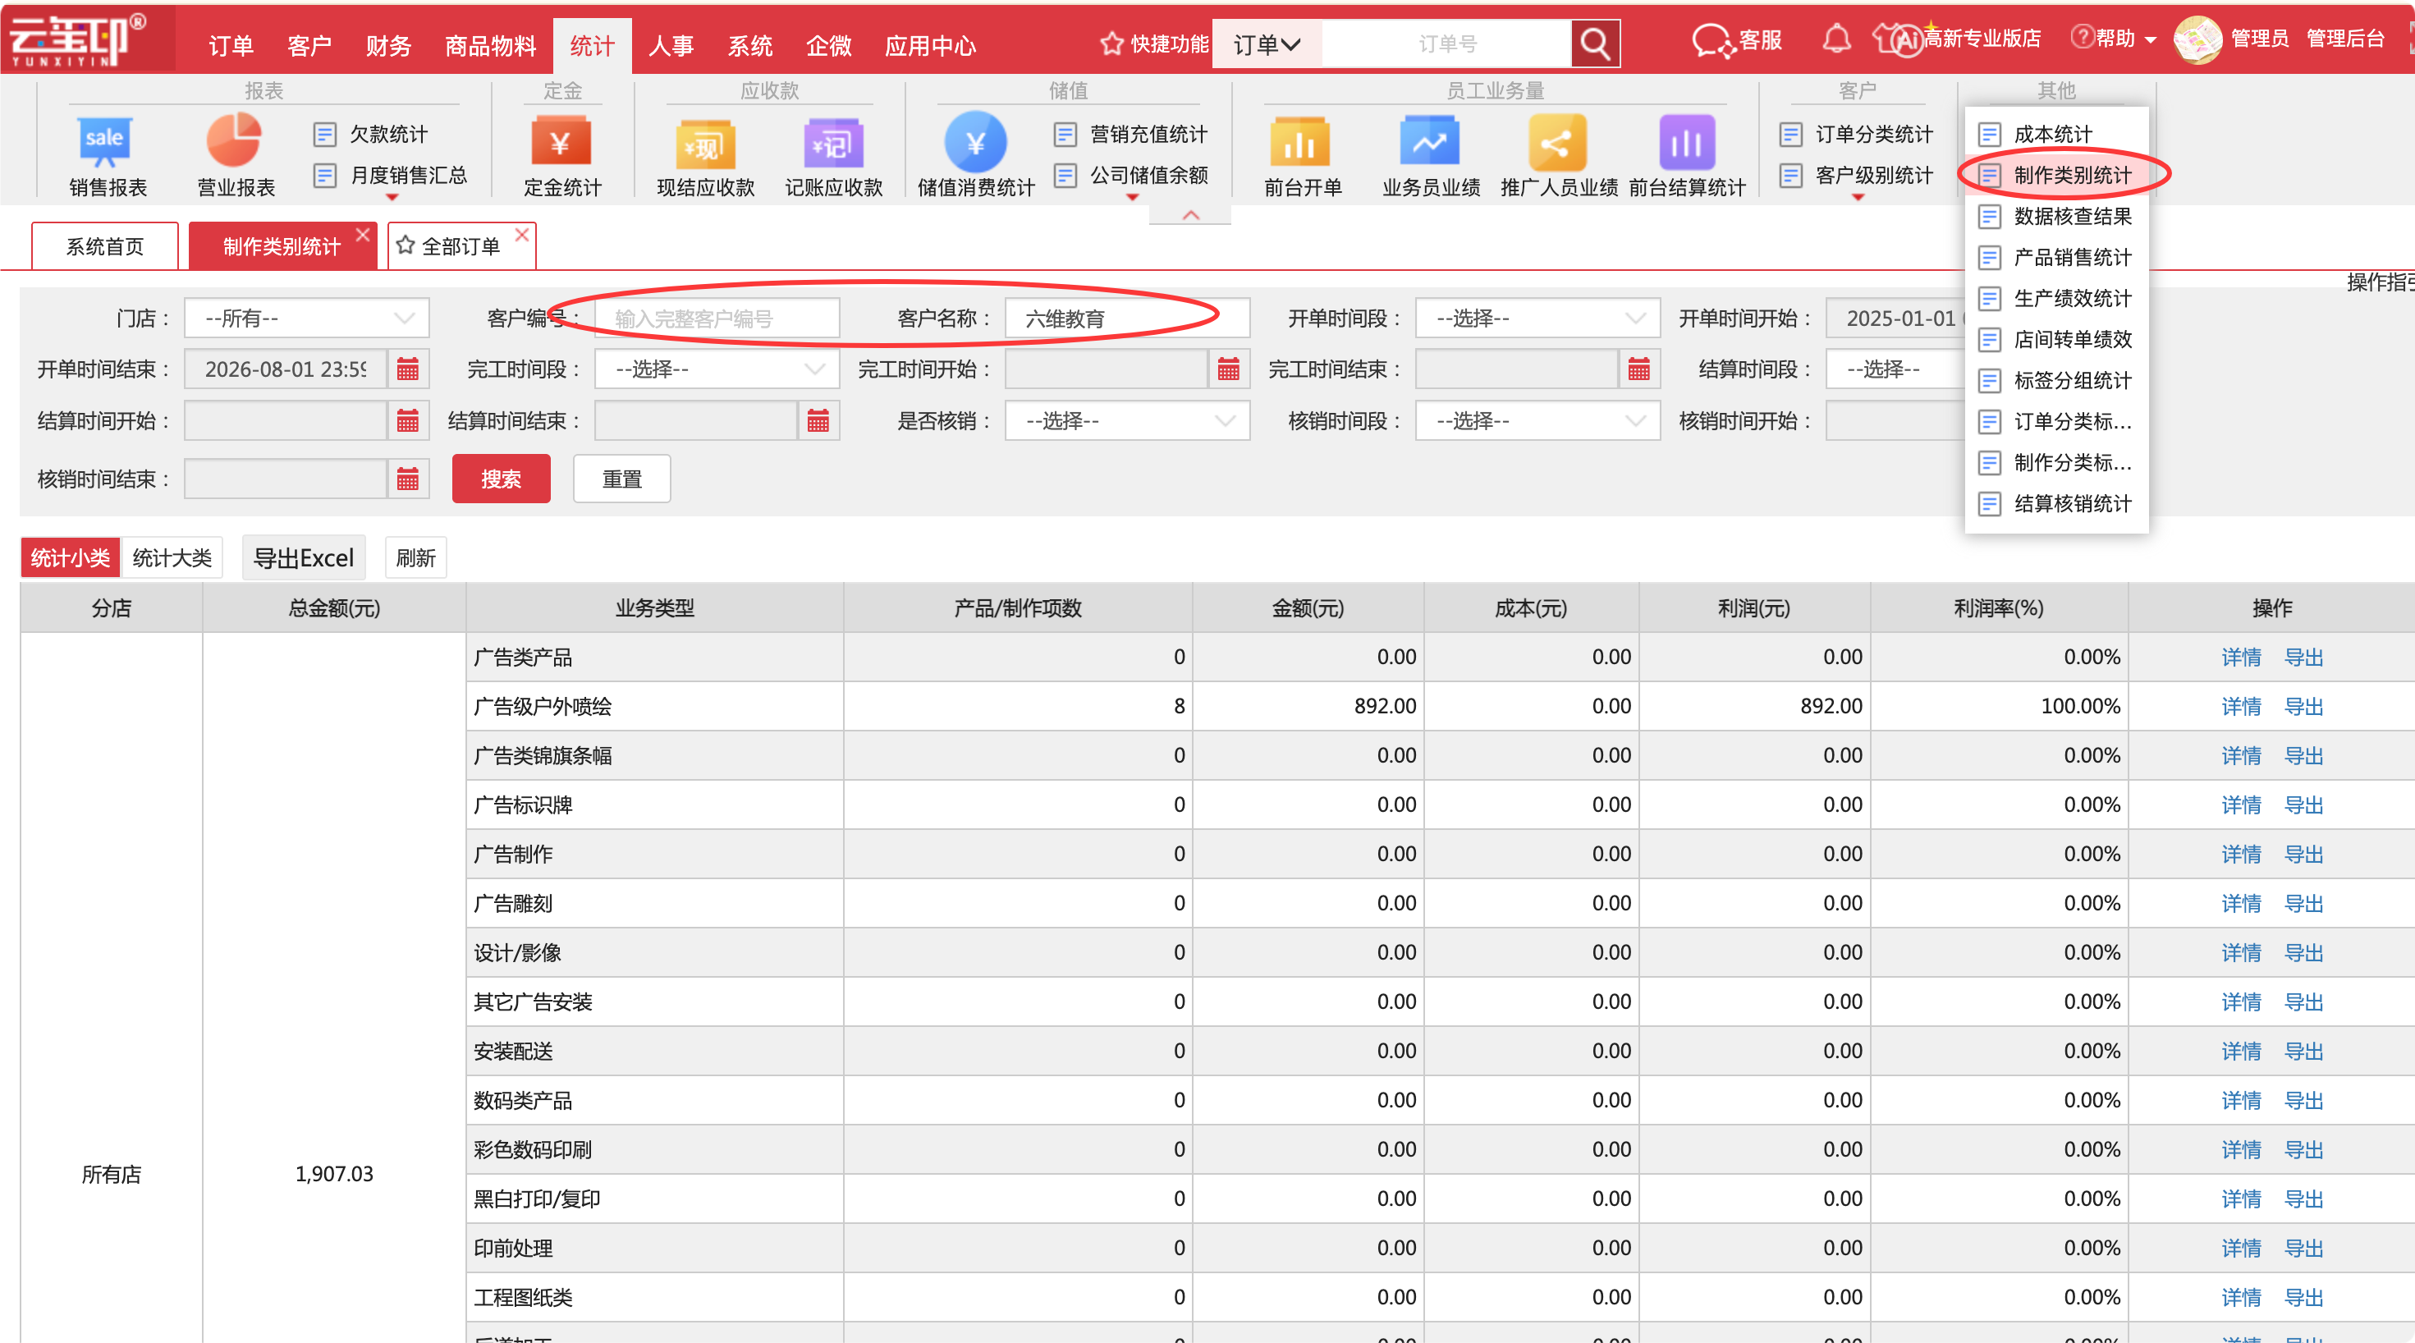Expand the 是否核销 dropdown
2415x1343 pixels.
click(1127, 420)
